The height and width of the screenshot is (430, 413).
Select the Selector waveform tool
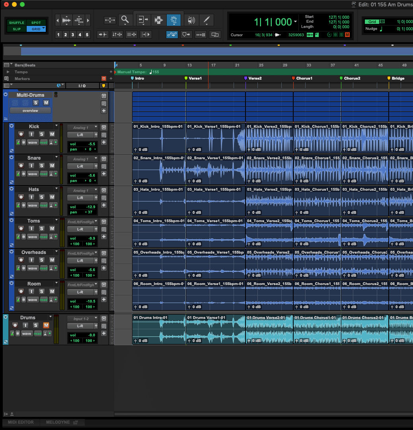tap(159, 20)
